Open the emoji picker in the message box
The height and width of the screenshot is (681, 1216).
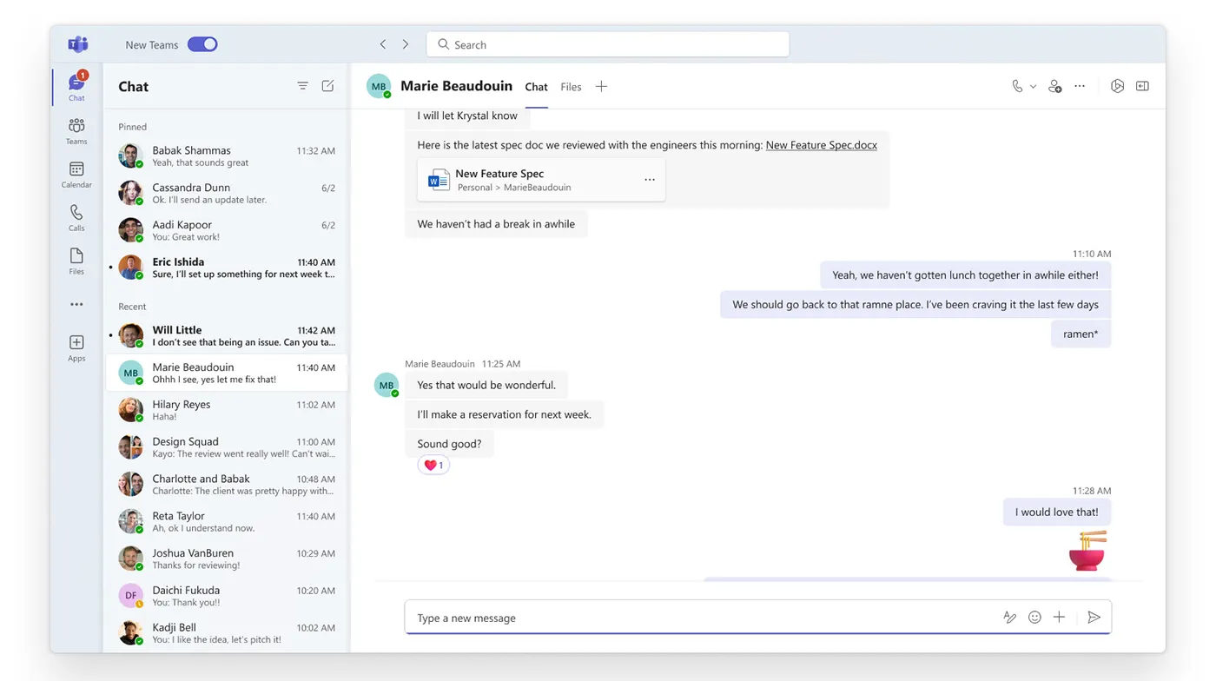1034,617
